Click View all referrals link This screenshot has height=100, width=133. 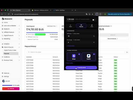112,39
